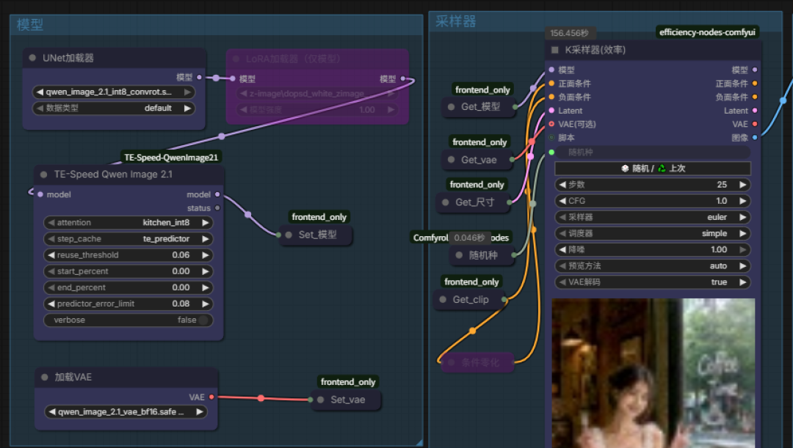Open the 预览方法 auto dropdown
The width and height of the screenshot is (793, 448).
tap(653, 266)
